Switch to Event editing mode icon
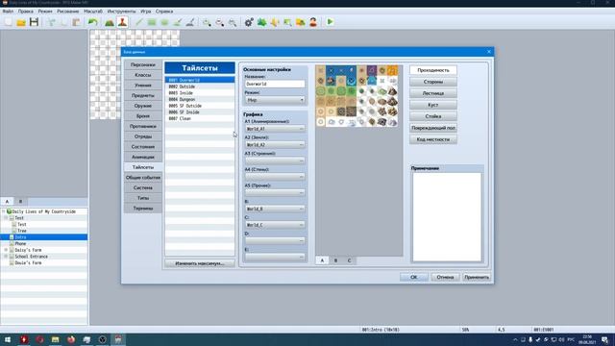This screenshot has width=615, height=346. tap(122, 22)
